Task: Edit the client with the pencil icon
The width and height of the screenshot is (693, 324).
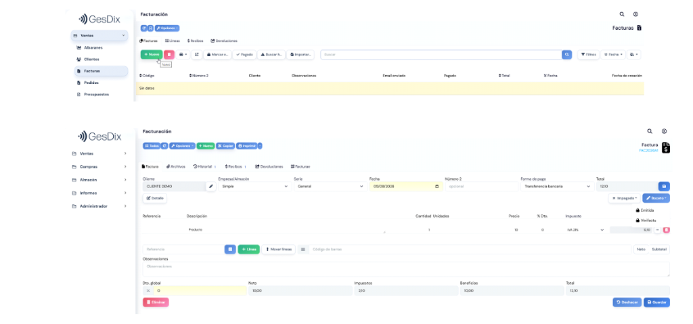Action: tap(211, 187)
